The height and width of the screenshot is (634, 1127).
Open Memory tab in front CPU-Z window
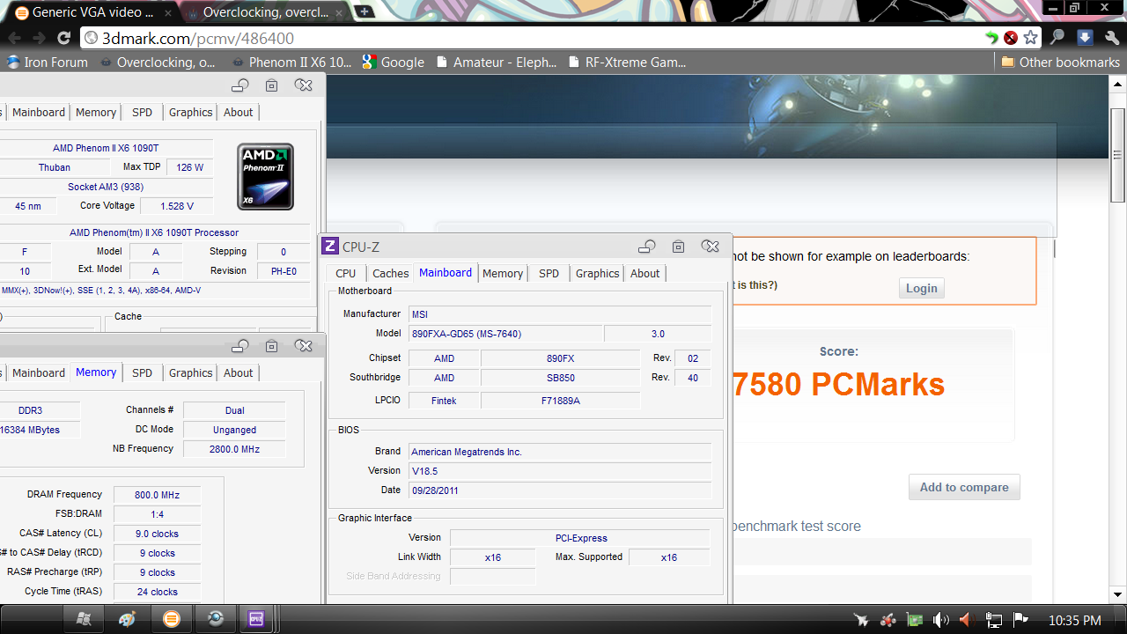tap(503, 274)
